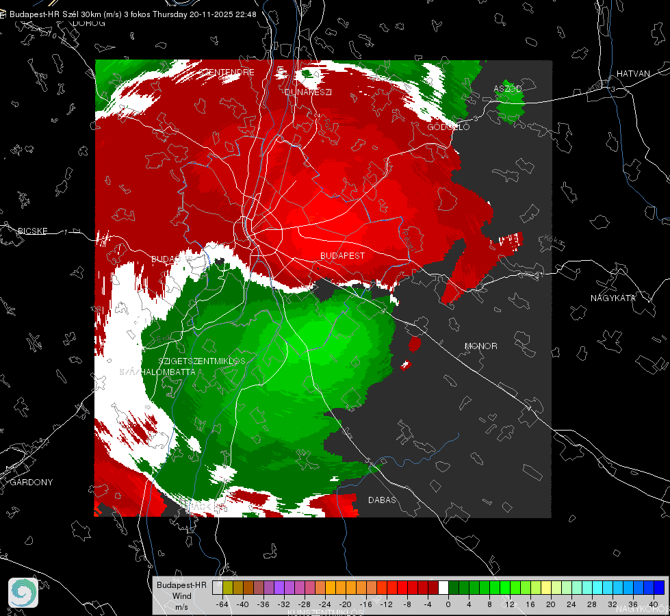Click the deepest blue legend swatch
670x616 pixels.
tap(659, 588)
